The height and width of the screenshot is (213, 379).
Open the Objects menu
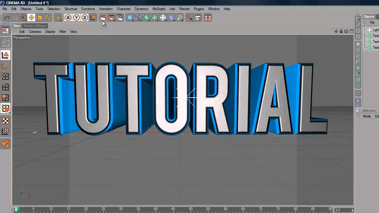(26, 9)
